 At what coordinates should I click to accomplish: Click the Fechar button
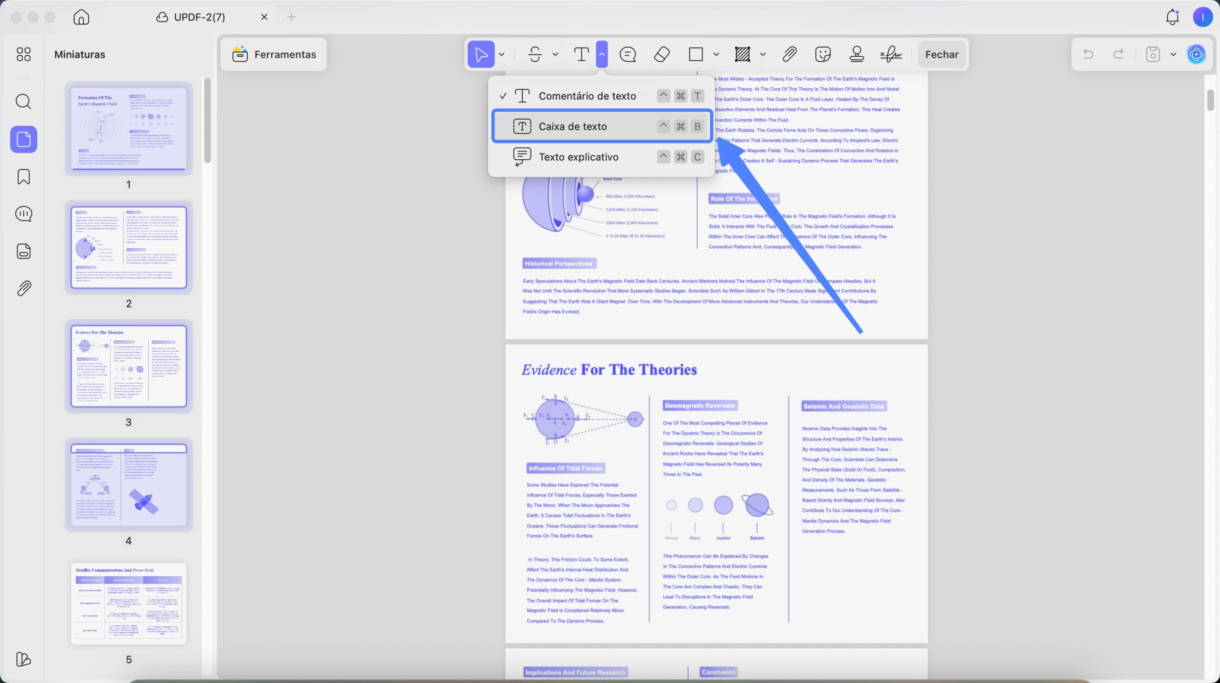click(942, 54)
